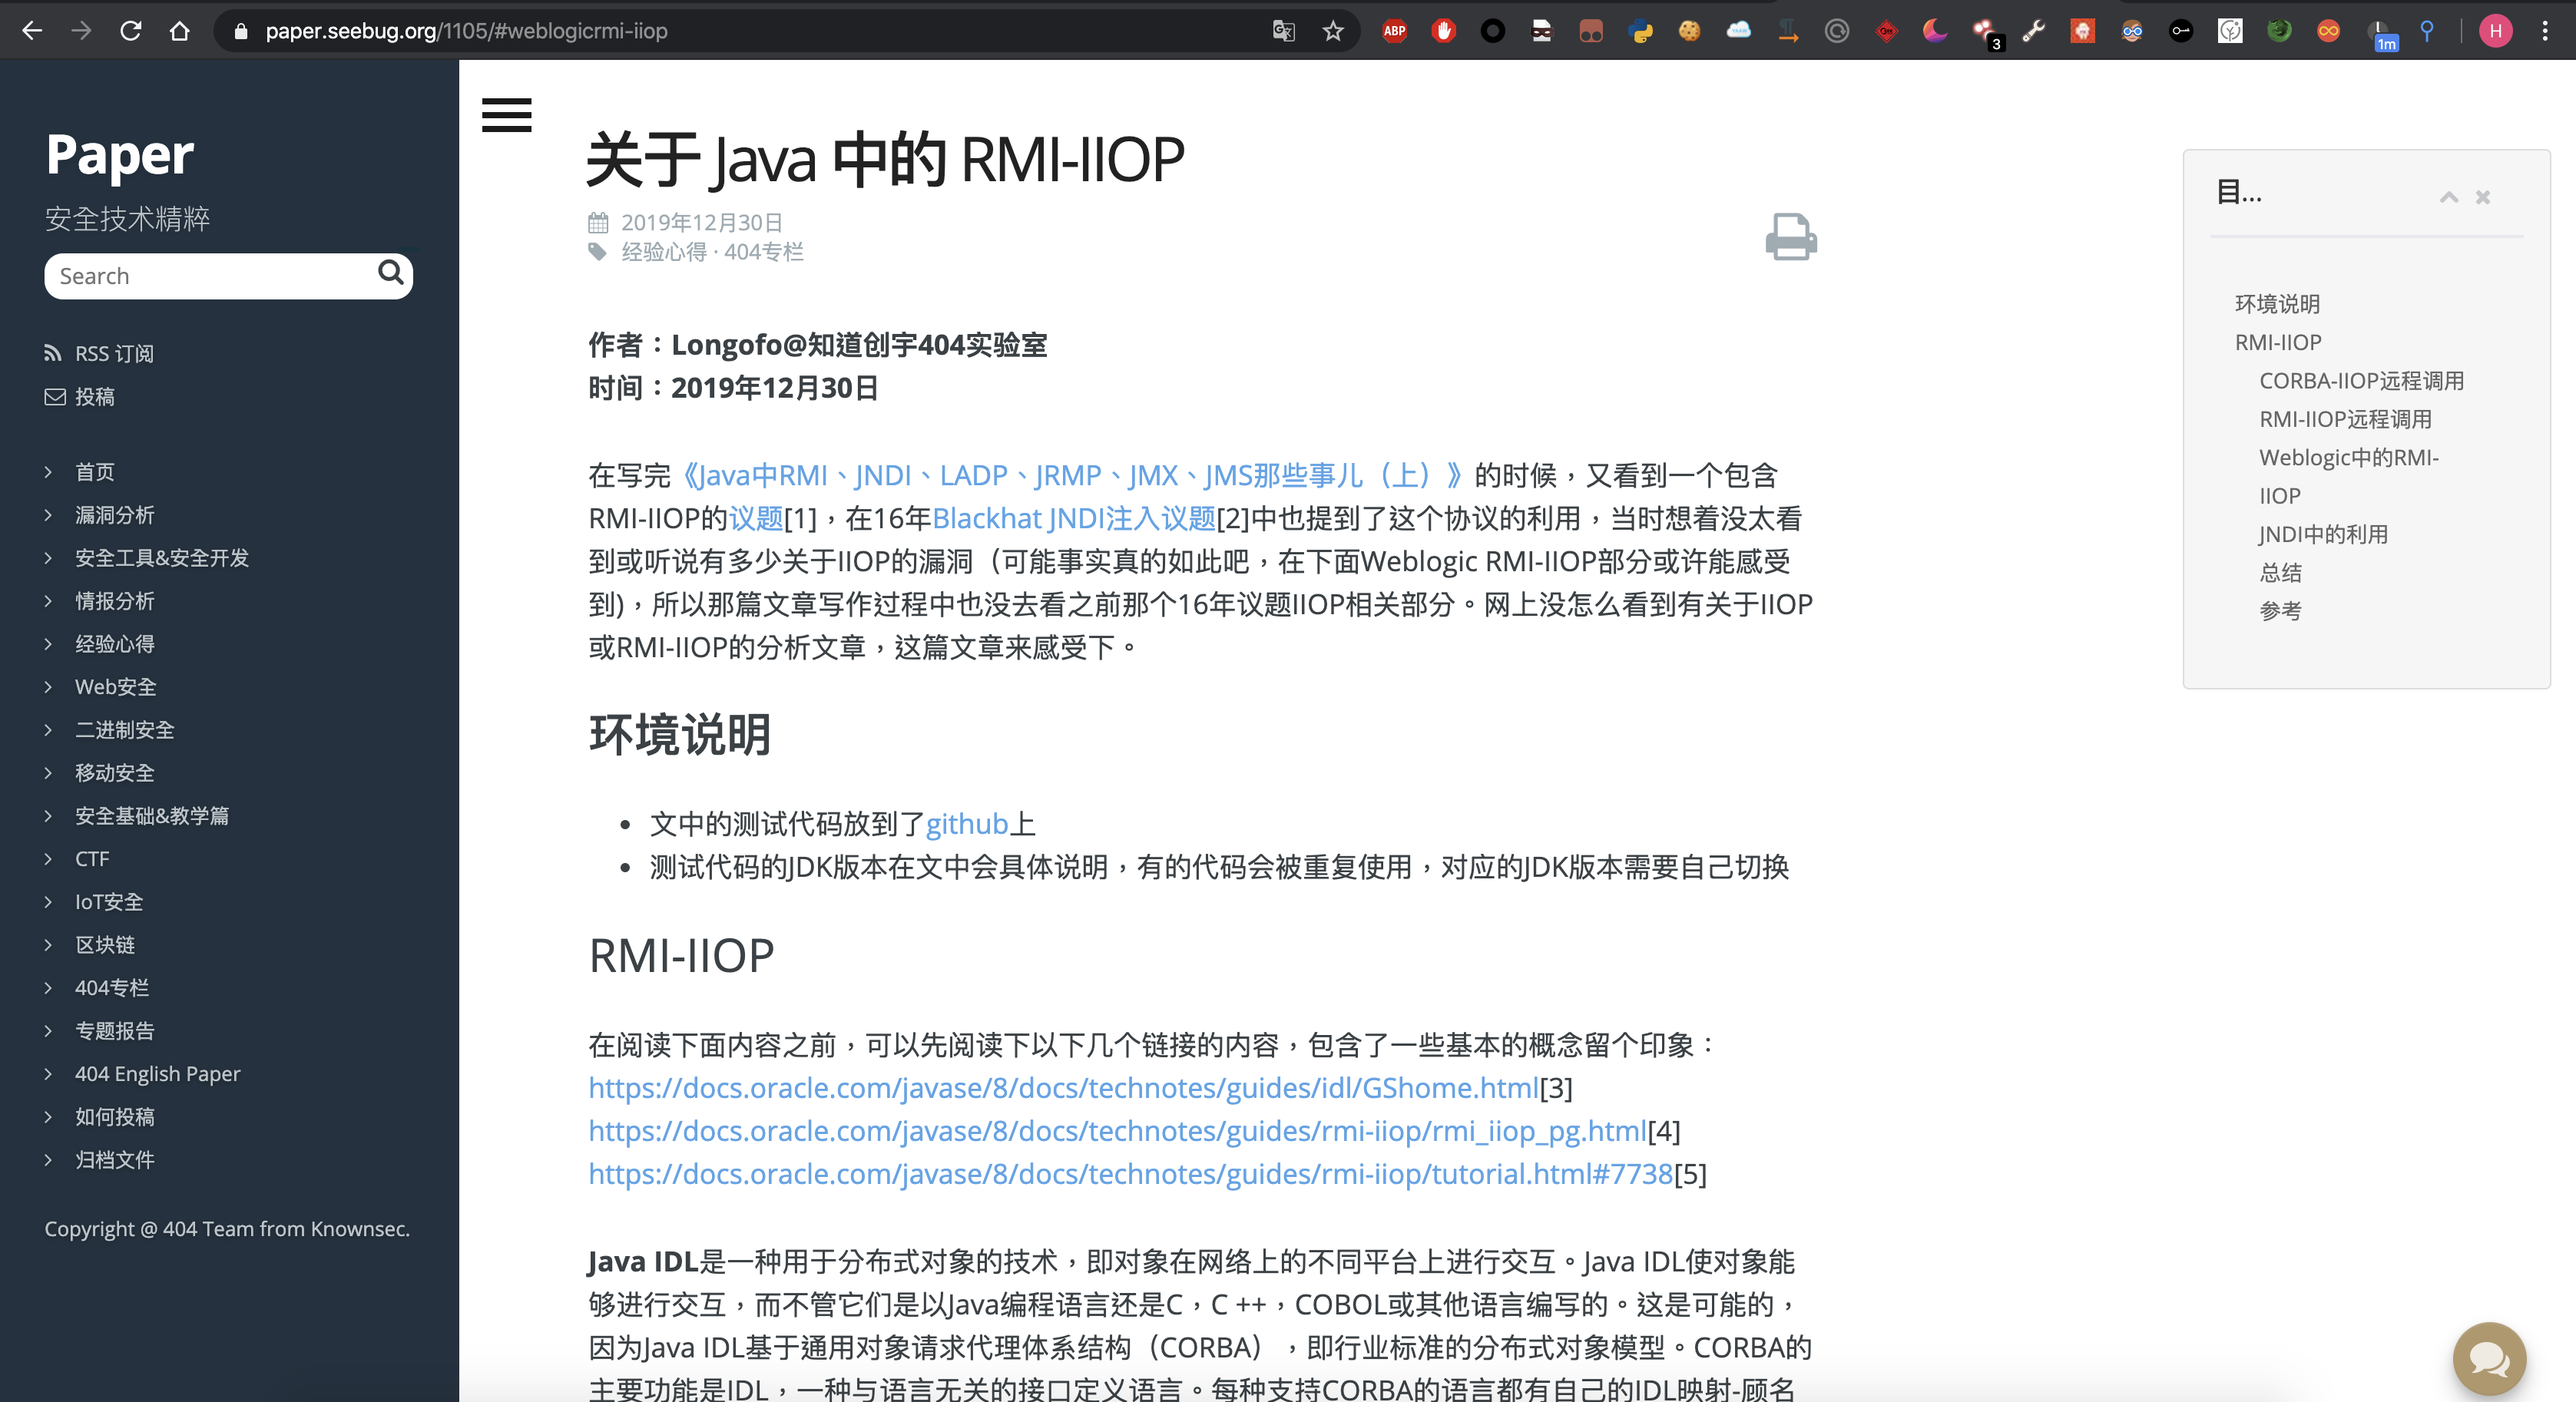Reload the page
The image size is (2576, 1402).
[x=130, y=31]
